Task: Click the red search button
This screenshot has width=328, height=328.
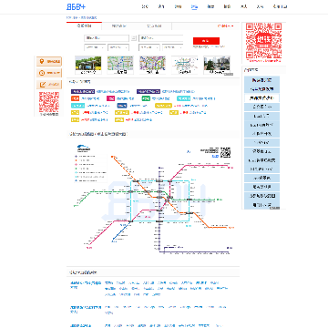Action: click(206, 41)
